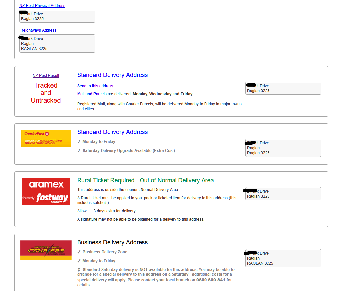
Task: Select the address box under NZ Post Physical Address
Action: (57, 17)
